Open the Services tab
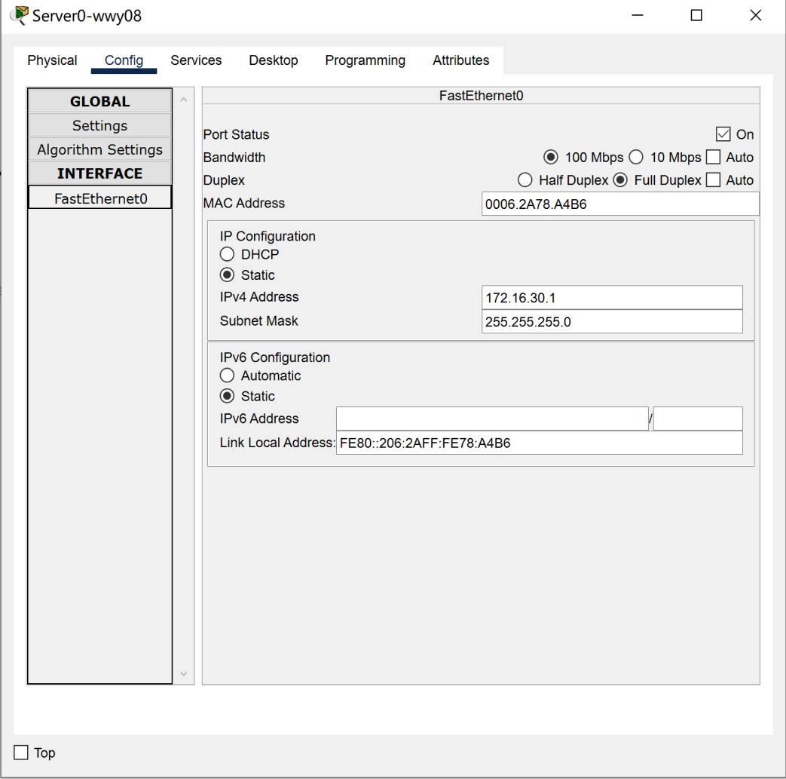This screenshot has height=779, width=786. (196, 60)
